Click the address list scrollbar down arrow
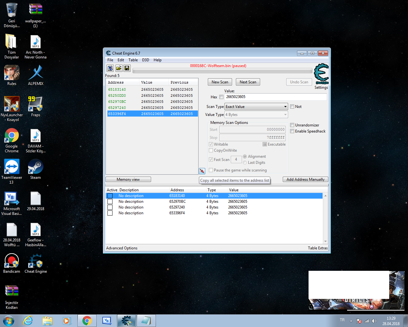 point(325,241)
